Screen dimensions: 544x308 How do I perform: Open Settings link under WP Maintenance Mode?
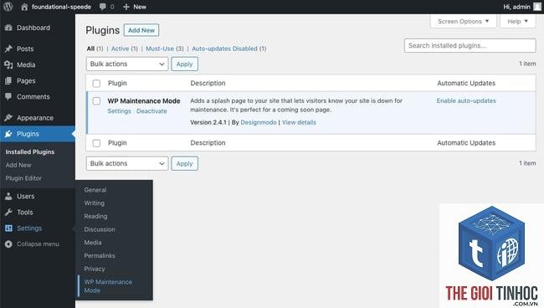pos(120,111)
